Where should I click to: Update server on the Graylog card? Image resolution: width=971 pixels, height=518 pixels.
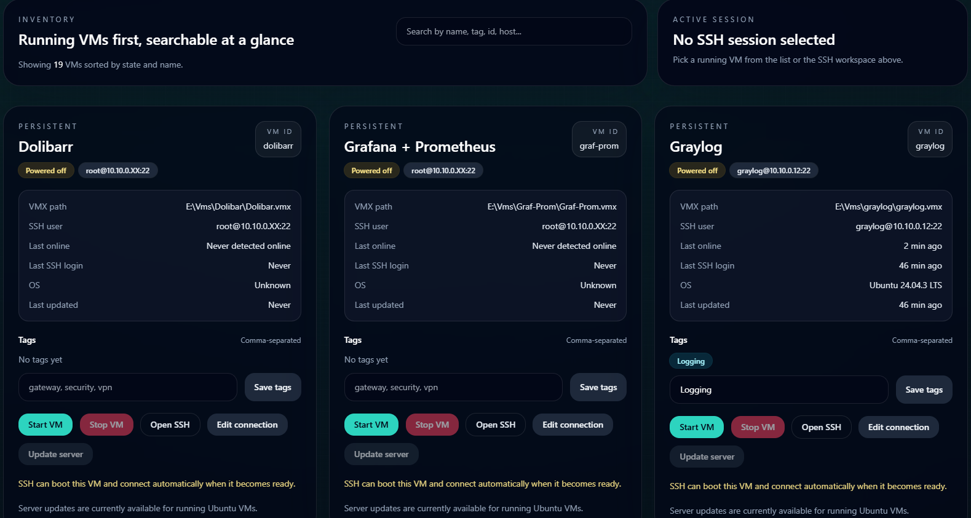[x=707, y=457]
